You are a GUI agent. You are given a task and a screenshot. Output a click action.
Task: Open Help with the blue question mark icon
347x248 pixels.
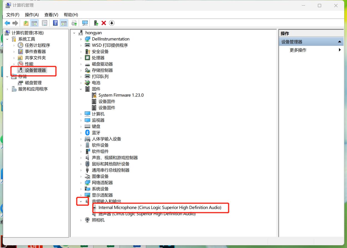pyautogui.click(x=56, y=23)
